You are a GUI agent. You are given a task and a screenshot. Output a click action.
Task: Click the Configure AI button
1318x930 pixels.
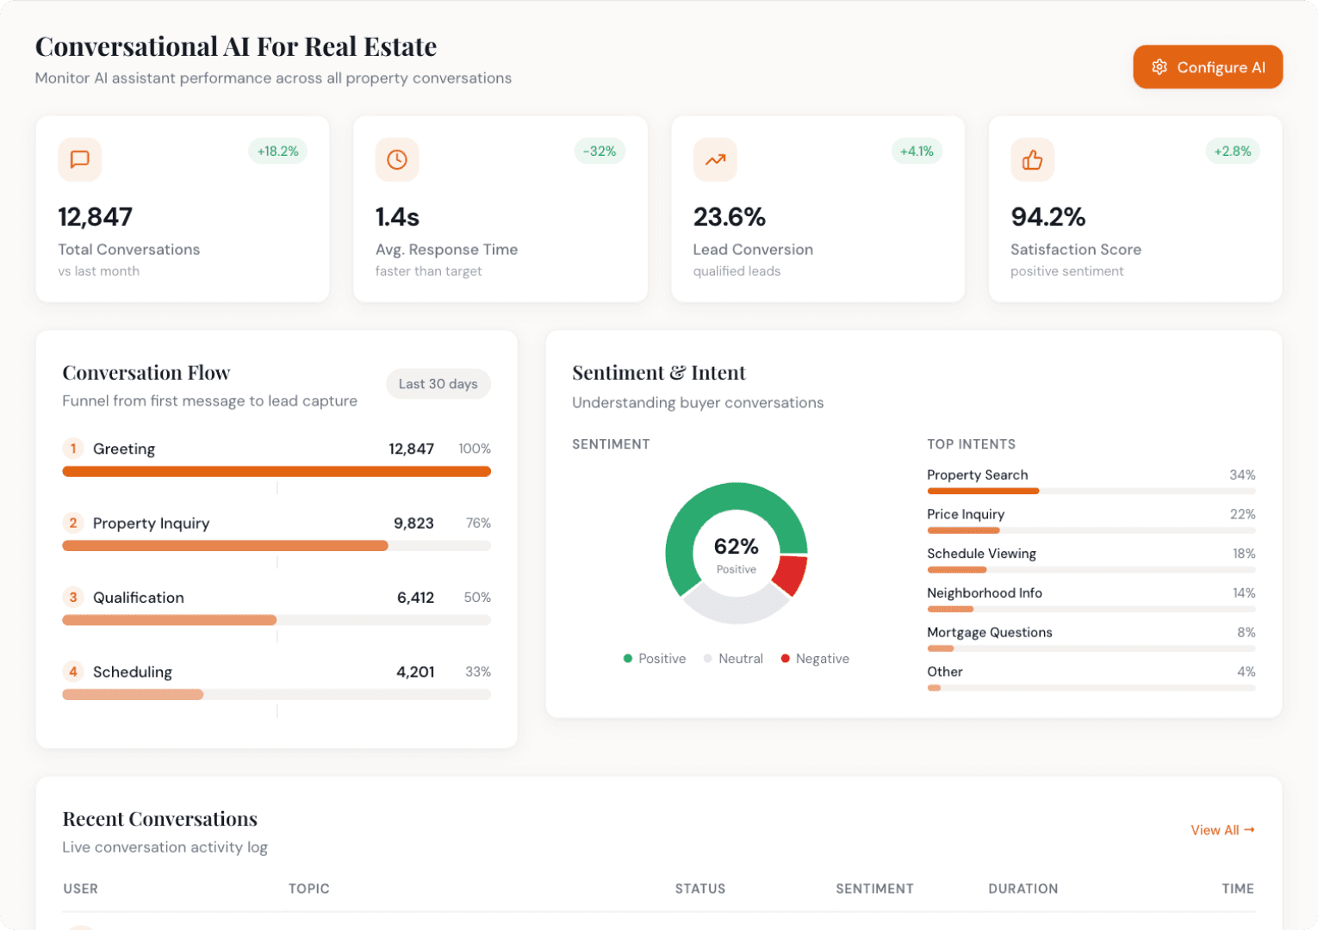point(1208,66)
